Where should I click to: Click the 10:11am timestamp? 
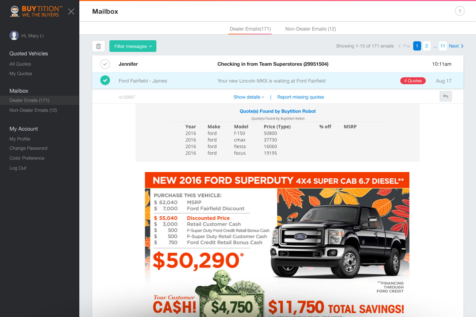coord(442,64)
